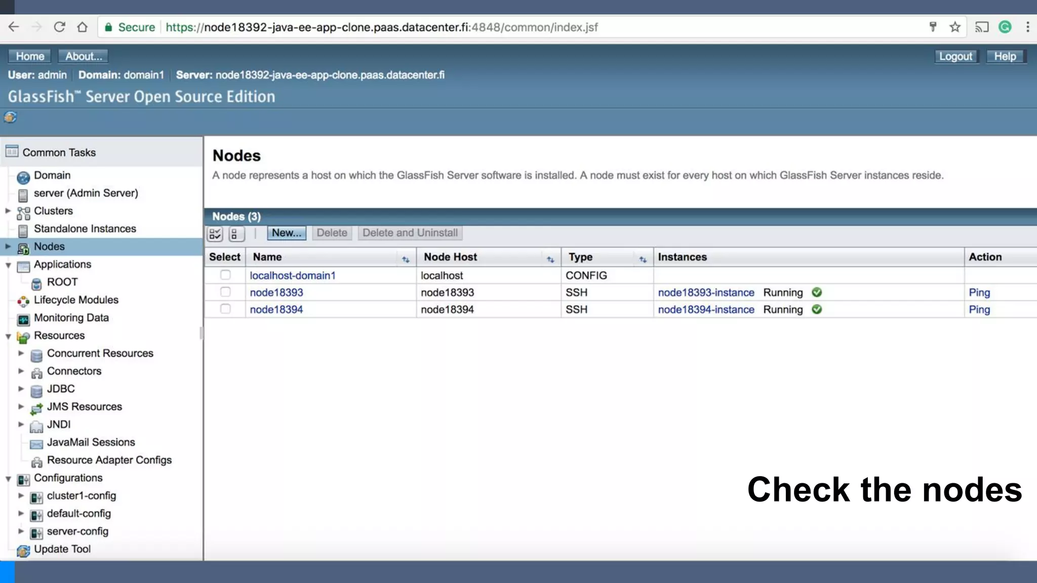Click the Connectors icon
Screen dimensions: 1037x583
tap(36, 373)
